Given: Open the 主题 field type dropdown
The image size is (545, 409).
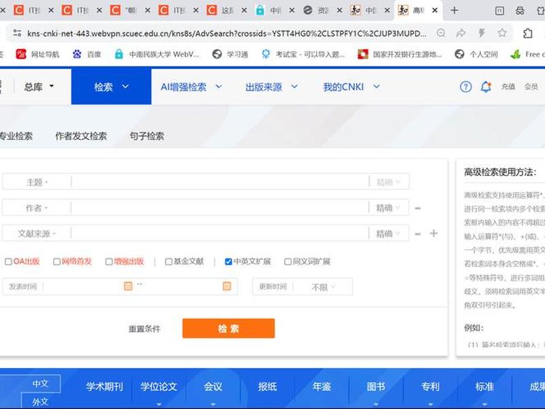Looking at the screenshot, I should tap(37, 182).
